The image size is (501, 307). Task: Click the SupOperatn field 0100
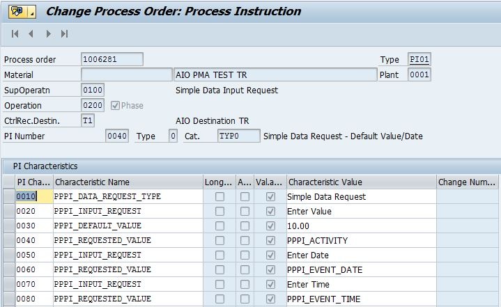point(93,90)
